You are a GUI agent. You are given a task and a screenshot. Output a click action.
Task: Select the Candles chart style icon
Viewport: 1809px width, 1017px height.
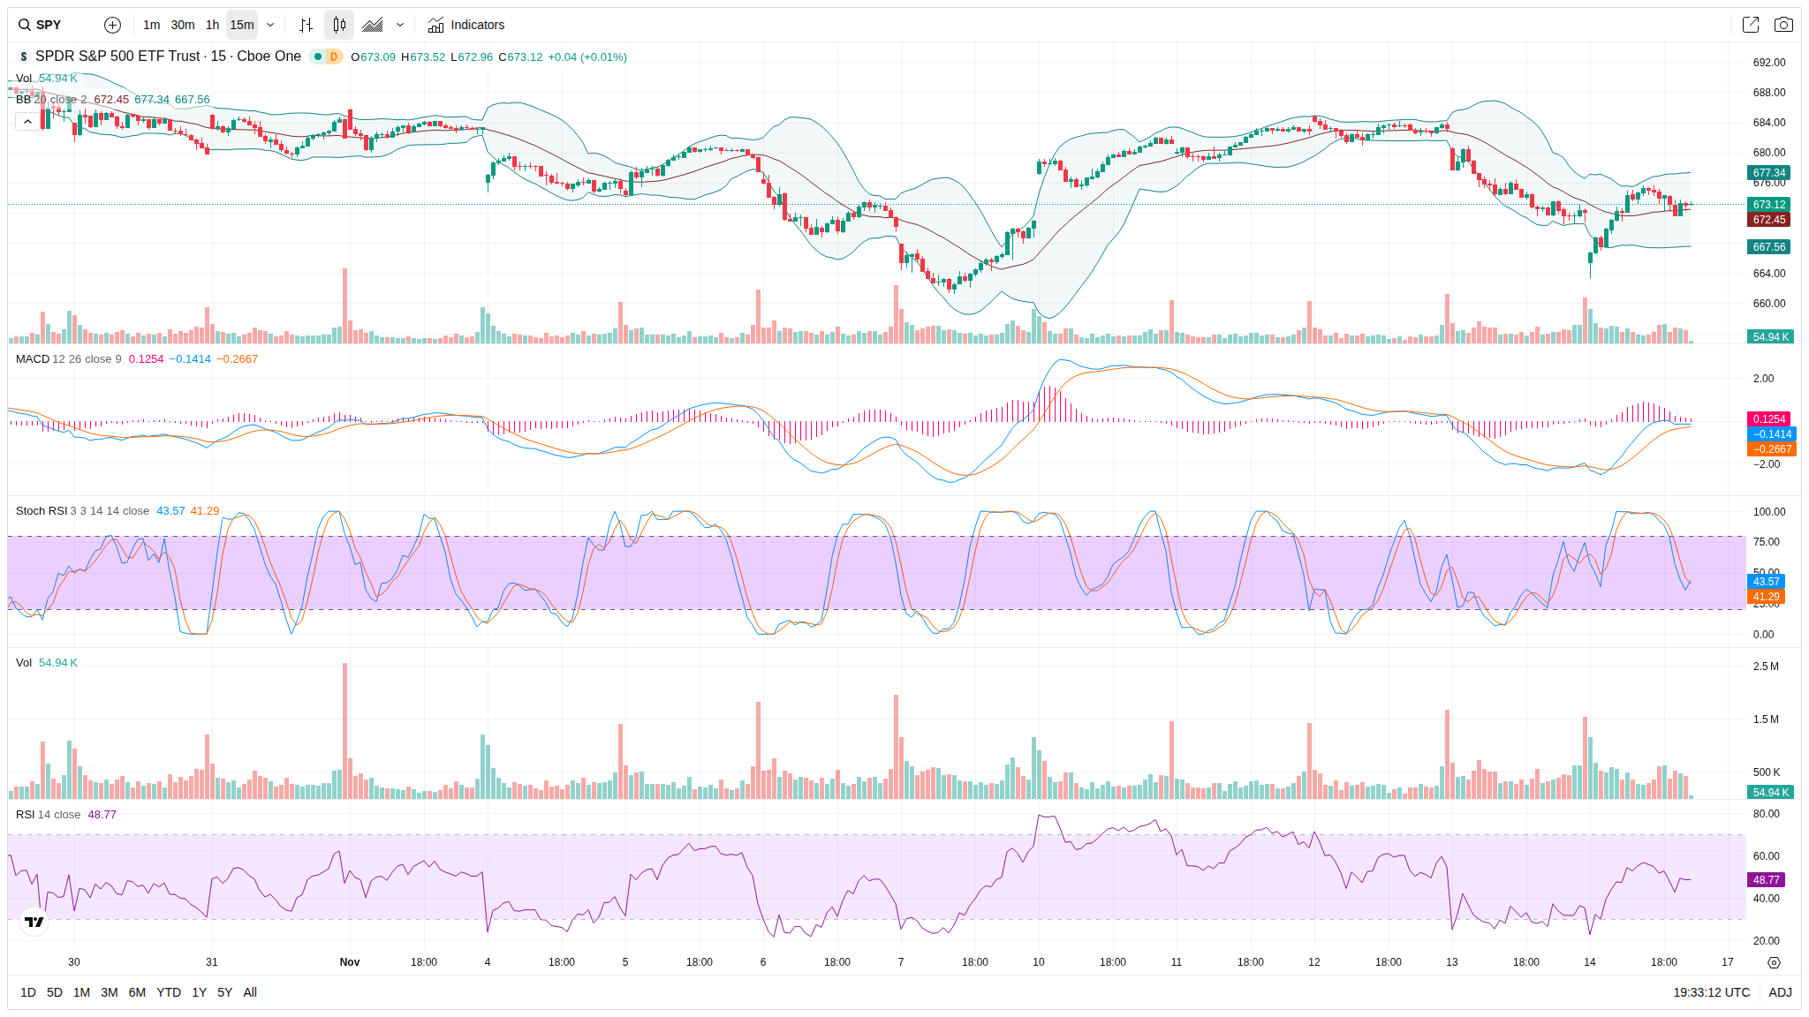(x=339, y=25)
